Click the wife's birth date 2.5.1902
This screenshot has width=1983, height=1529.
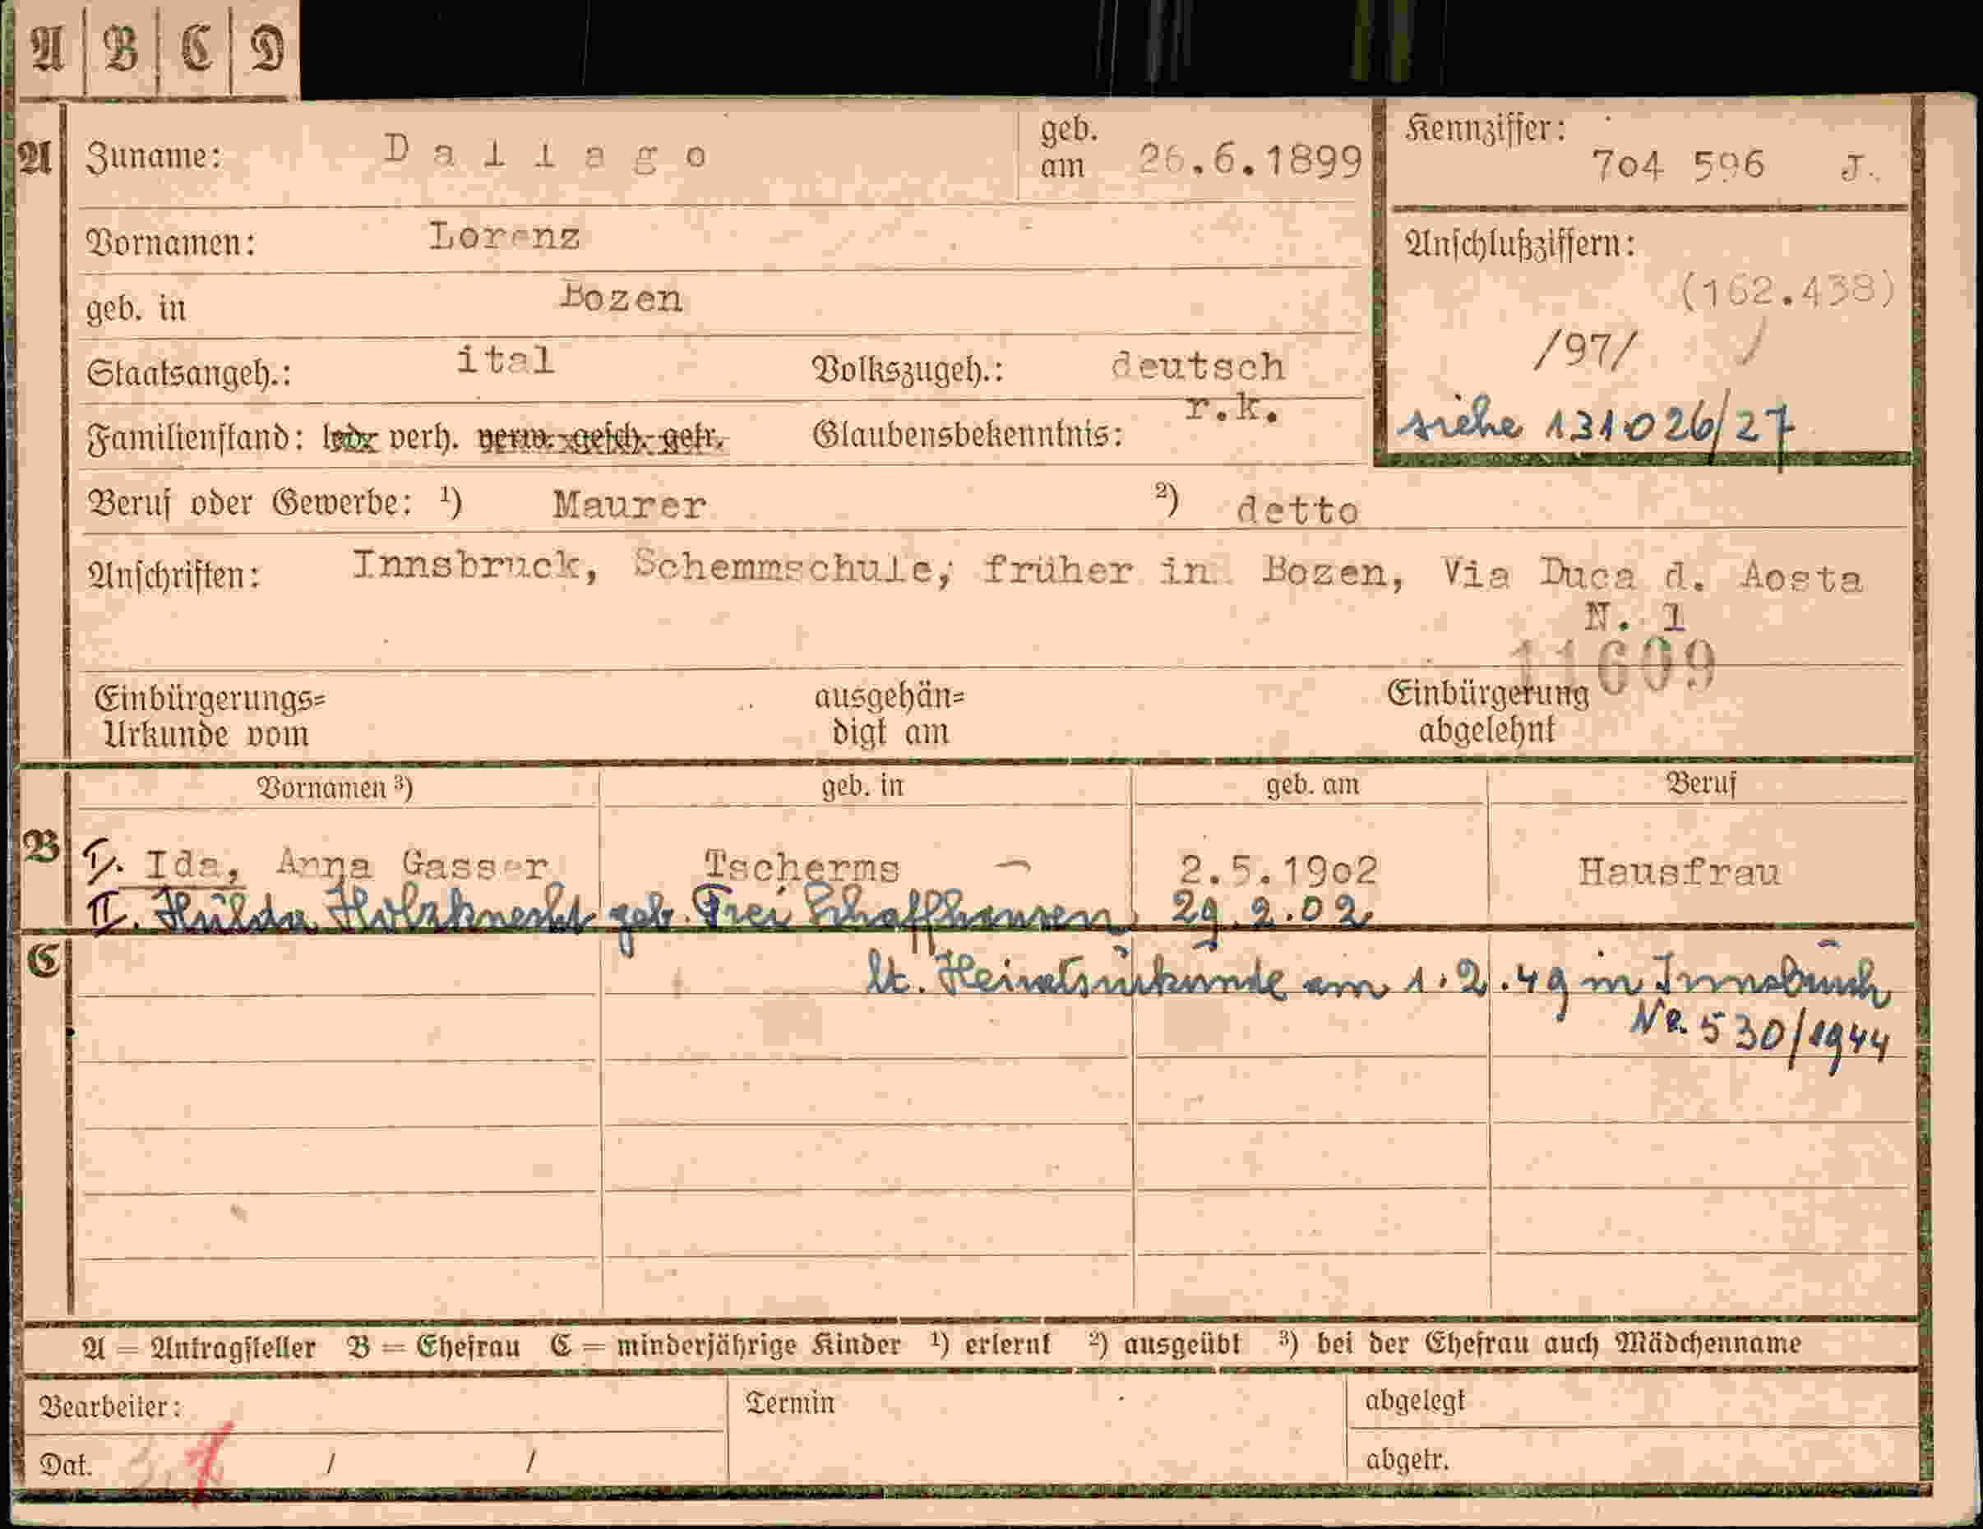pyautogui.click(x=1278, y=871)
